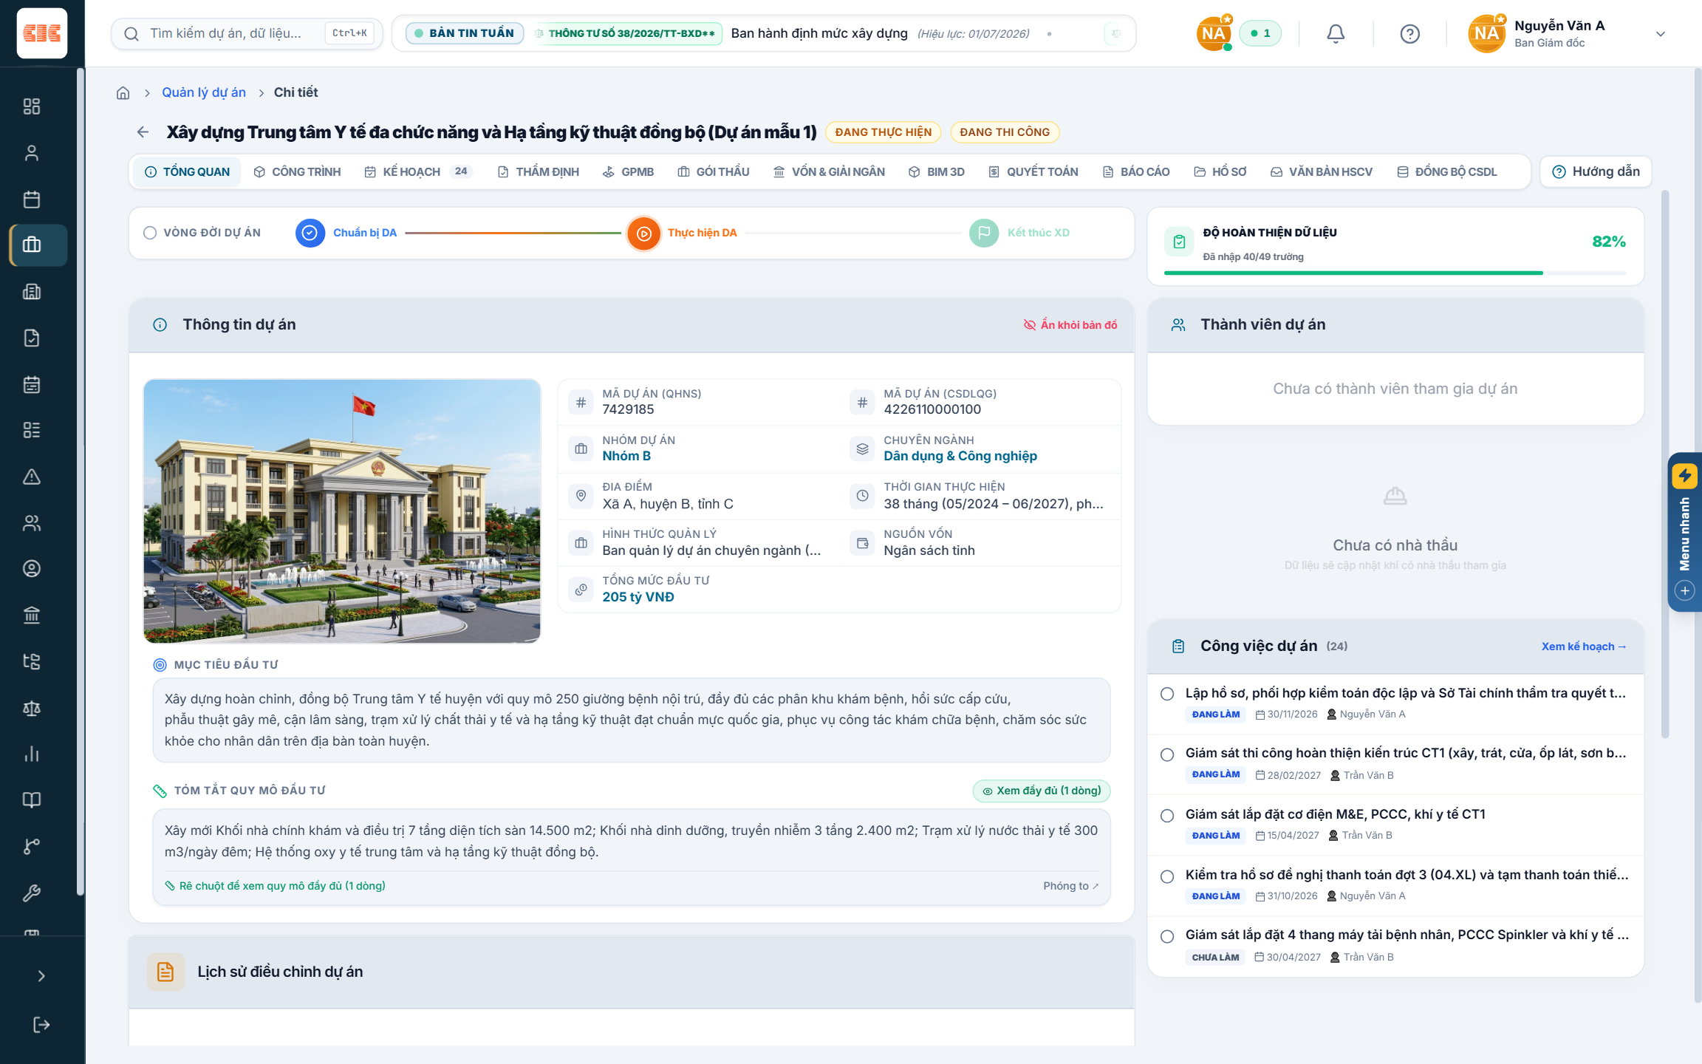Click the BẢN TIN TUẦN badge
1702x1064 pixels.
pos(465,33)
